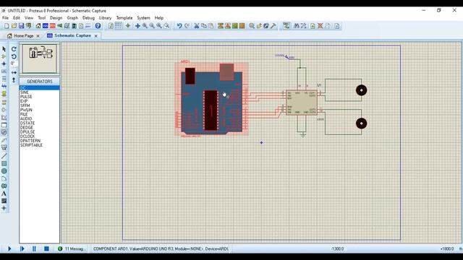Switch to the Schematic Capture tab
Image resolution: width=463 pixels, height=260 pixels.
tap(72, 35)
